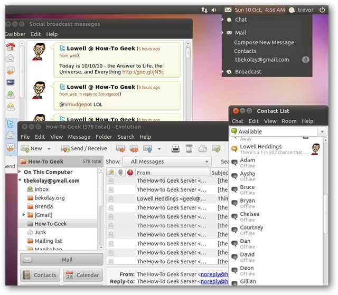Click Lowell Heddings avatar in Contact List
Viewport: 338px width, 295px height.
[x=316, y=149]
